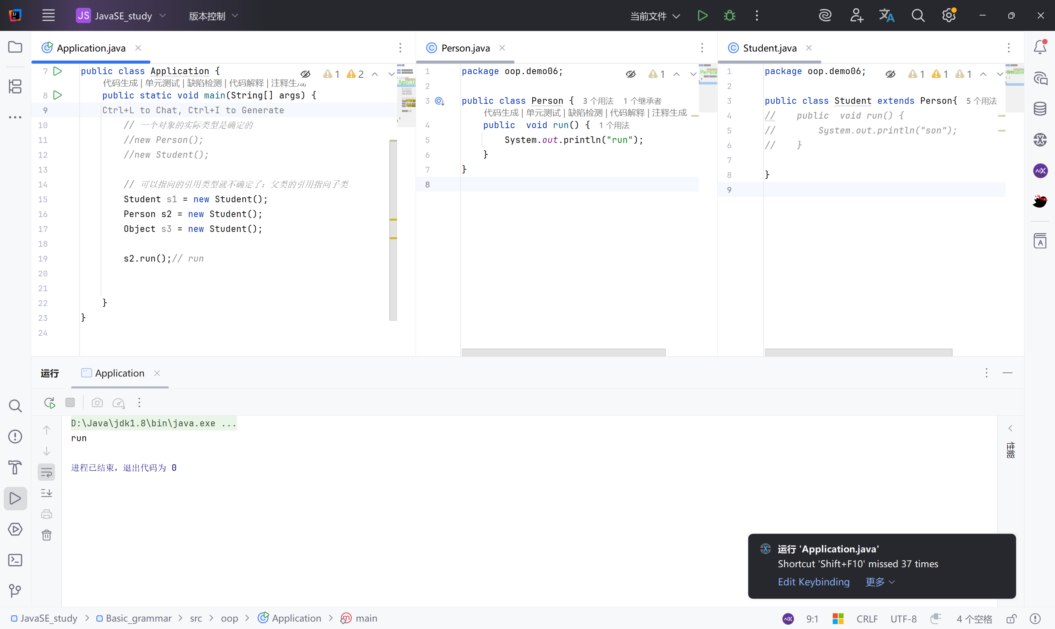This screenshot has width=1055, height=629.
Task: Click horizontal scrollbar under Person.java editor
Action: (x=563, y=352)
